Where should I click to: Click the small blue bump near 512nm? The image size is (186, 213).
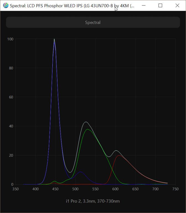point(81,172)
